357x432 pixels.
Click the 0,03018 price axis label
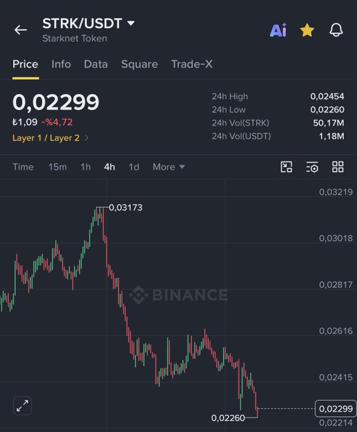pos(336,238)
